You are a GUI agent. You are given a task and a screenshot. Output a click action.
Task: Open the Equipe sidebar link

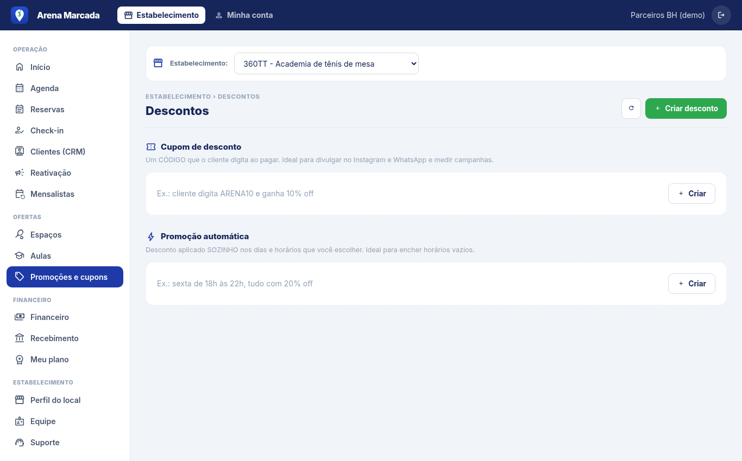pos(65,421)
